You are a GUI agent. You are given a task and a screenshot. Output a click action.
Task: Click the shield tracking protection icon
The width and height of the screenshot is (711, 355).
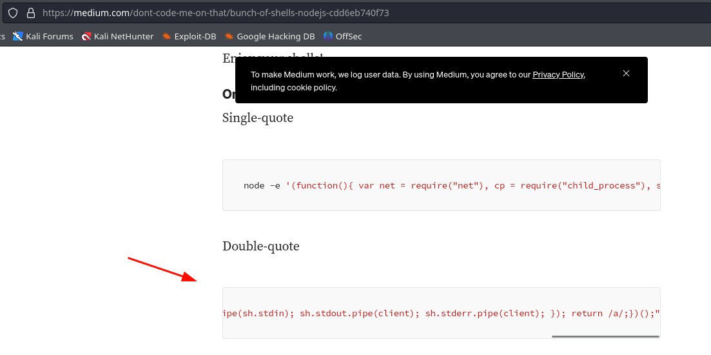pyautogui.click(x=13, y=13)
